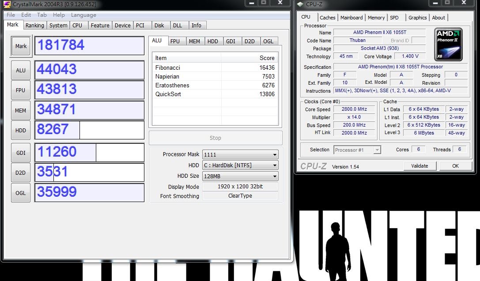Viewport: 480px width, 281px height.
Task: Open the Feature tab in CrystalMark
Action: [x=100, y=26]
